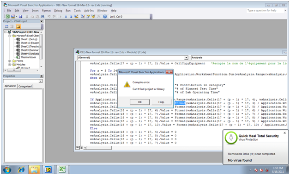Open Properties object selector dropdown
The width and height of the screenshot is (290, 175).
(x=41, y=81)
